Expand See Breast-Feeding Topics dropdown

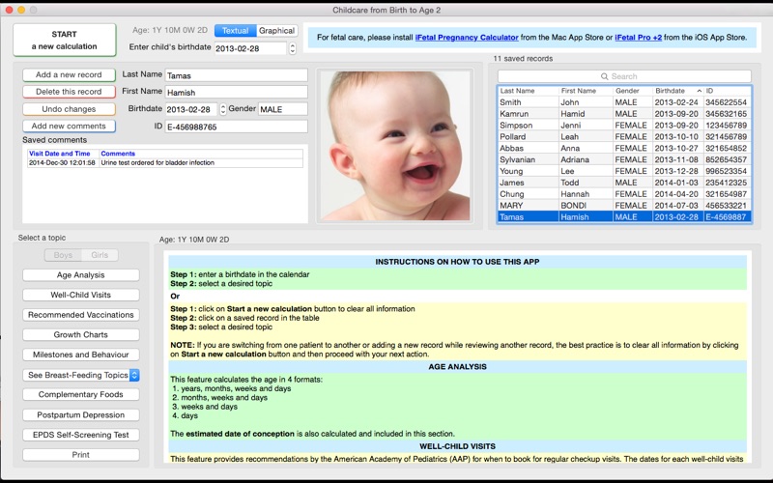pos(81,375)
